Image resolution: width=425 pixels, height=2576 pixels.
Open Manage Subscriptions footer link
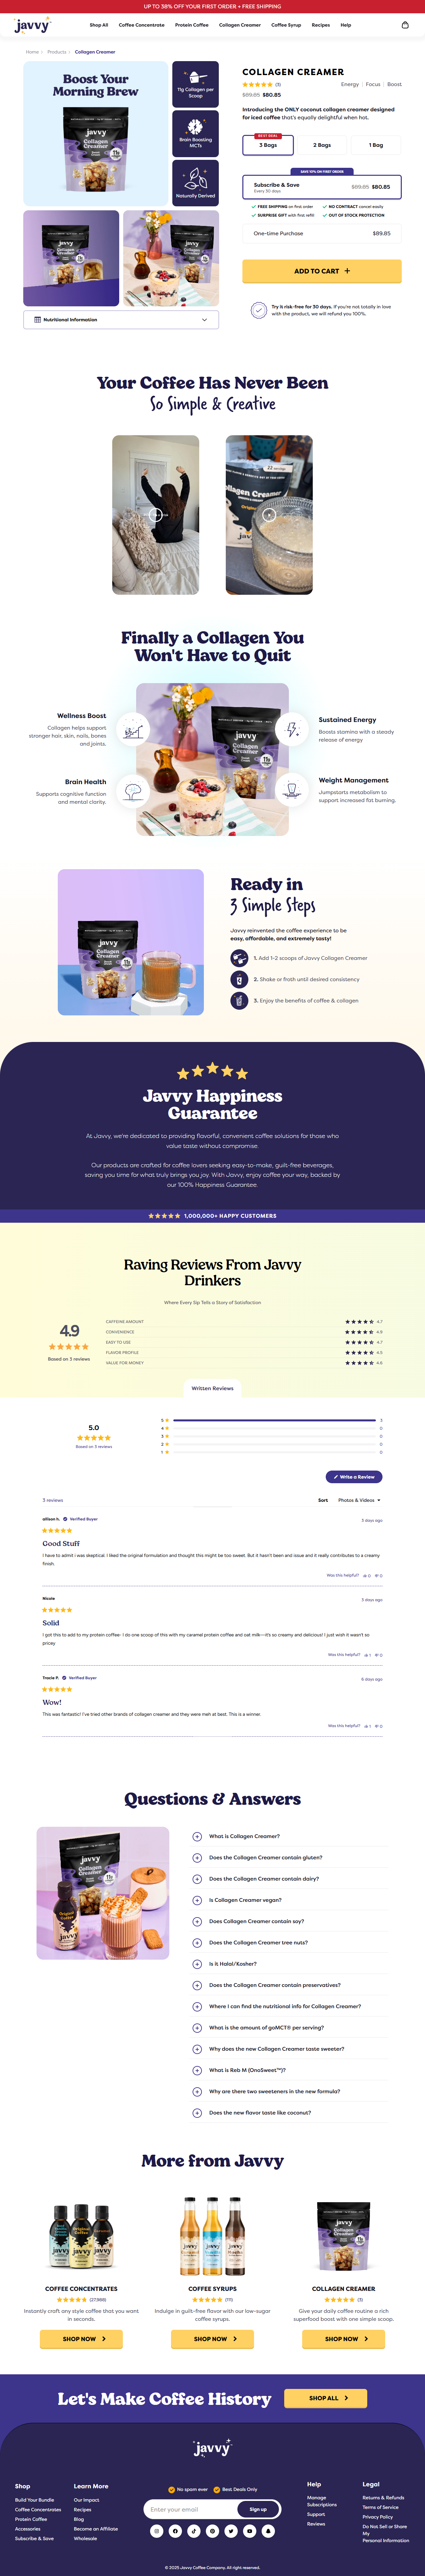click(x=322, y=2501)
